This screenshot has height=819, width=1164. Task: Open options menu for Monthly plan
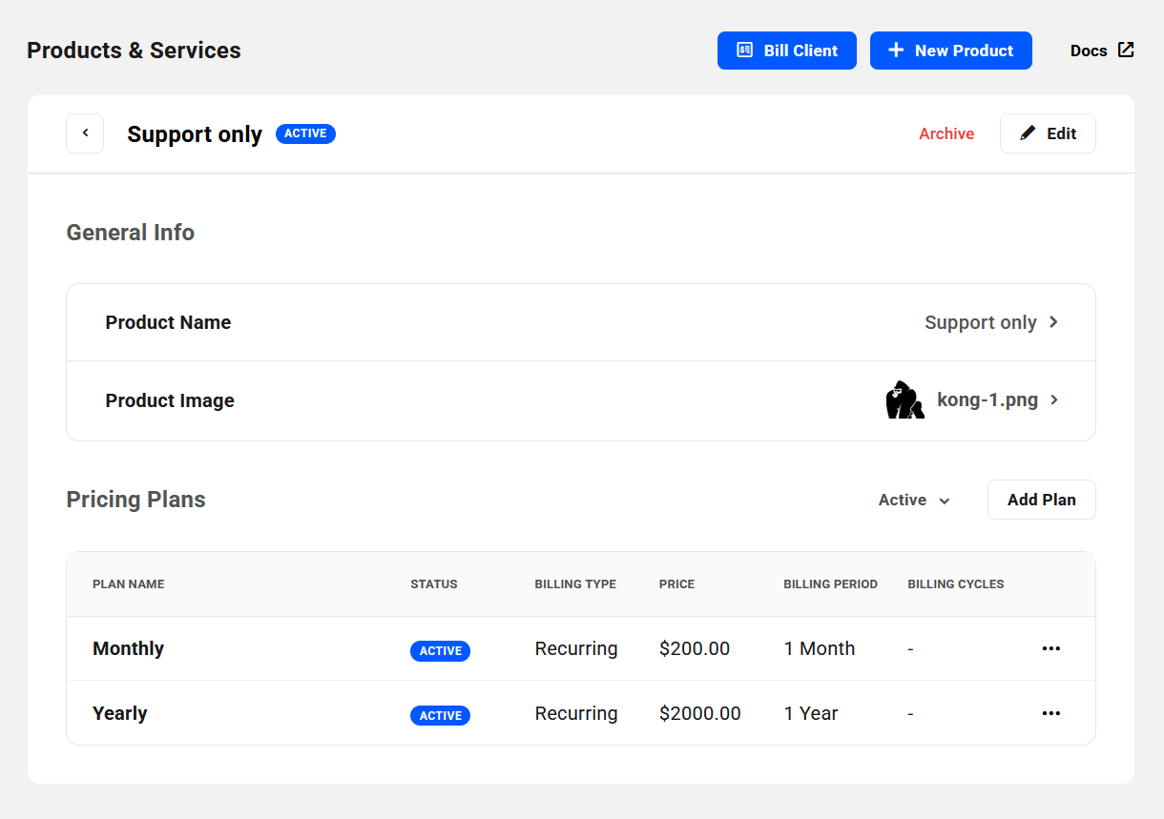[1050, 648]
